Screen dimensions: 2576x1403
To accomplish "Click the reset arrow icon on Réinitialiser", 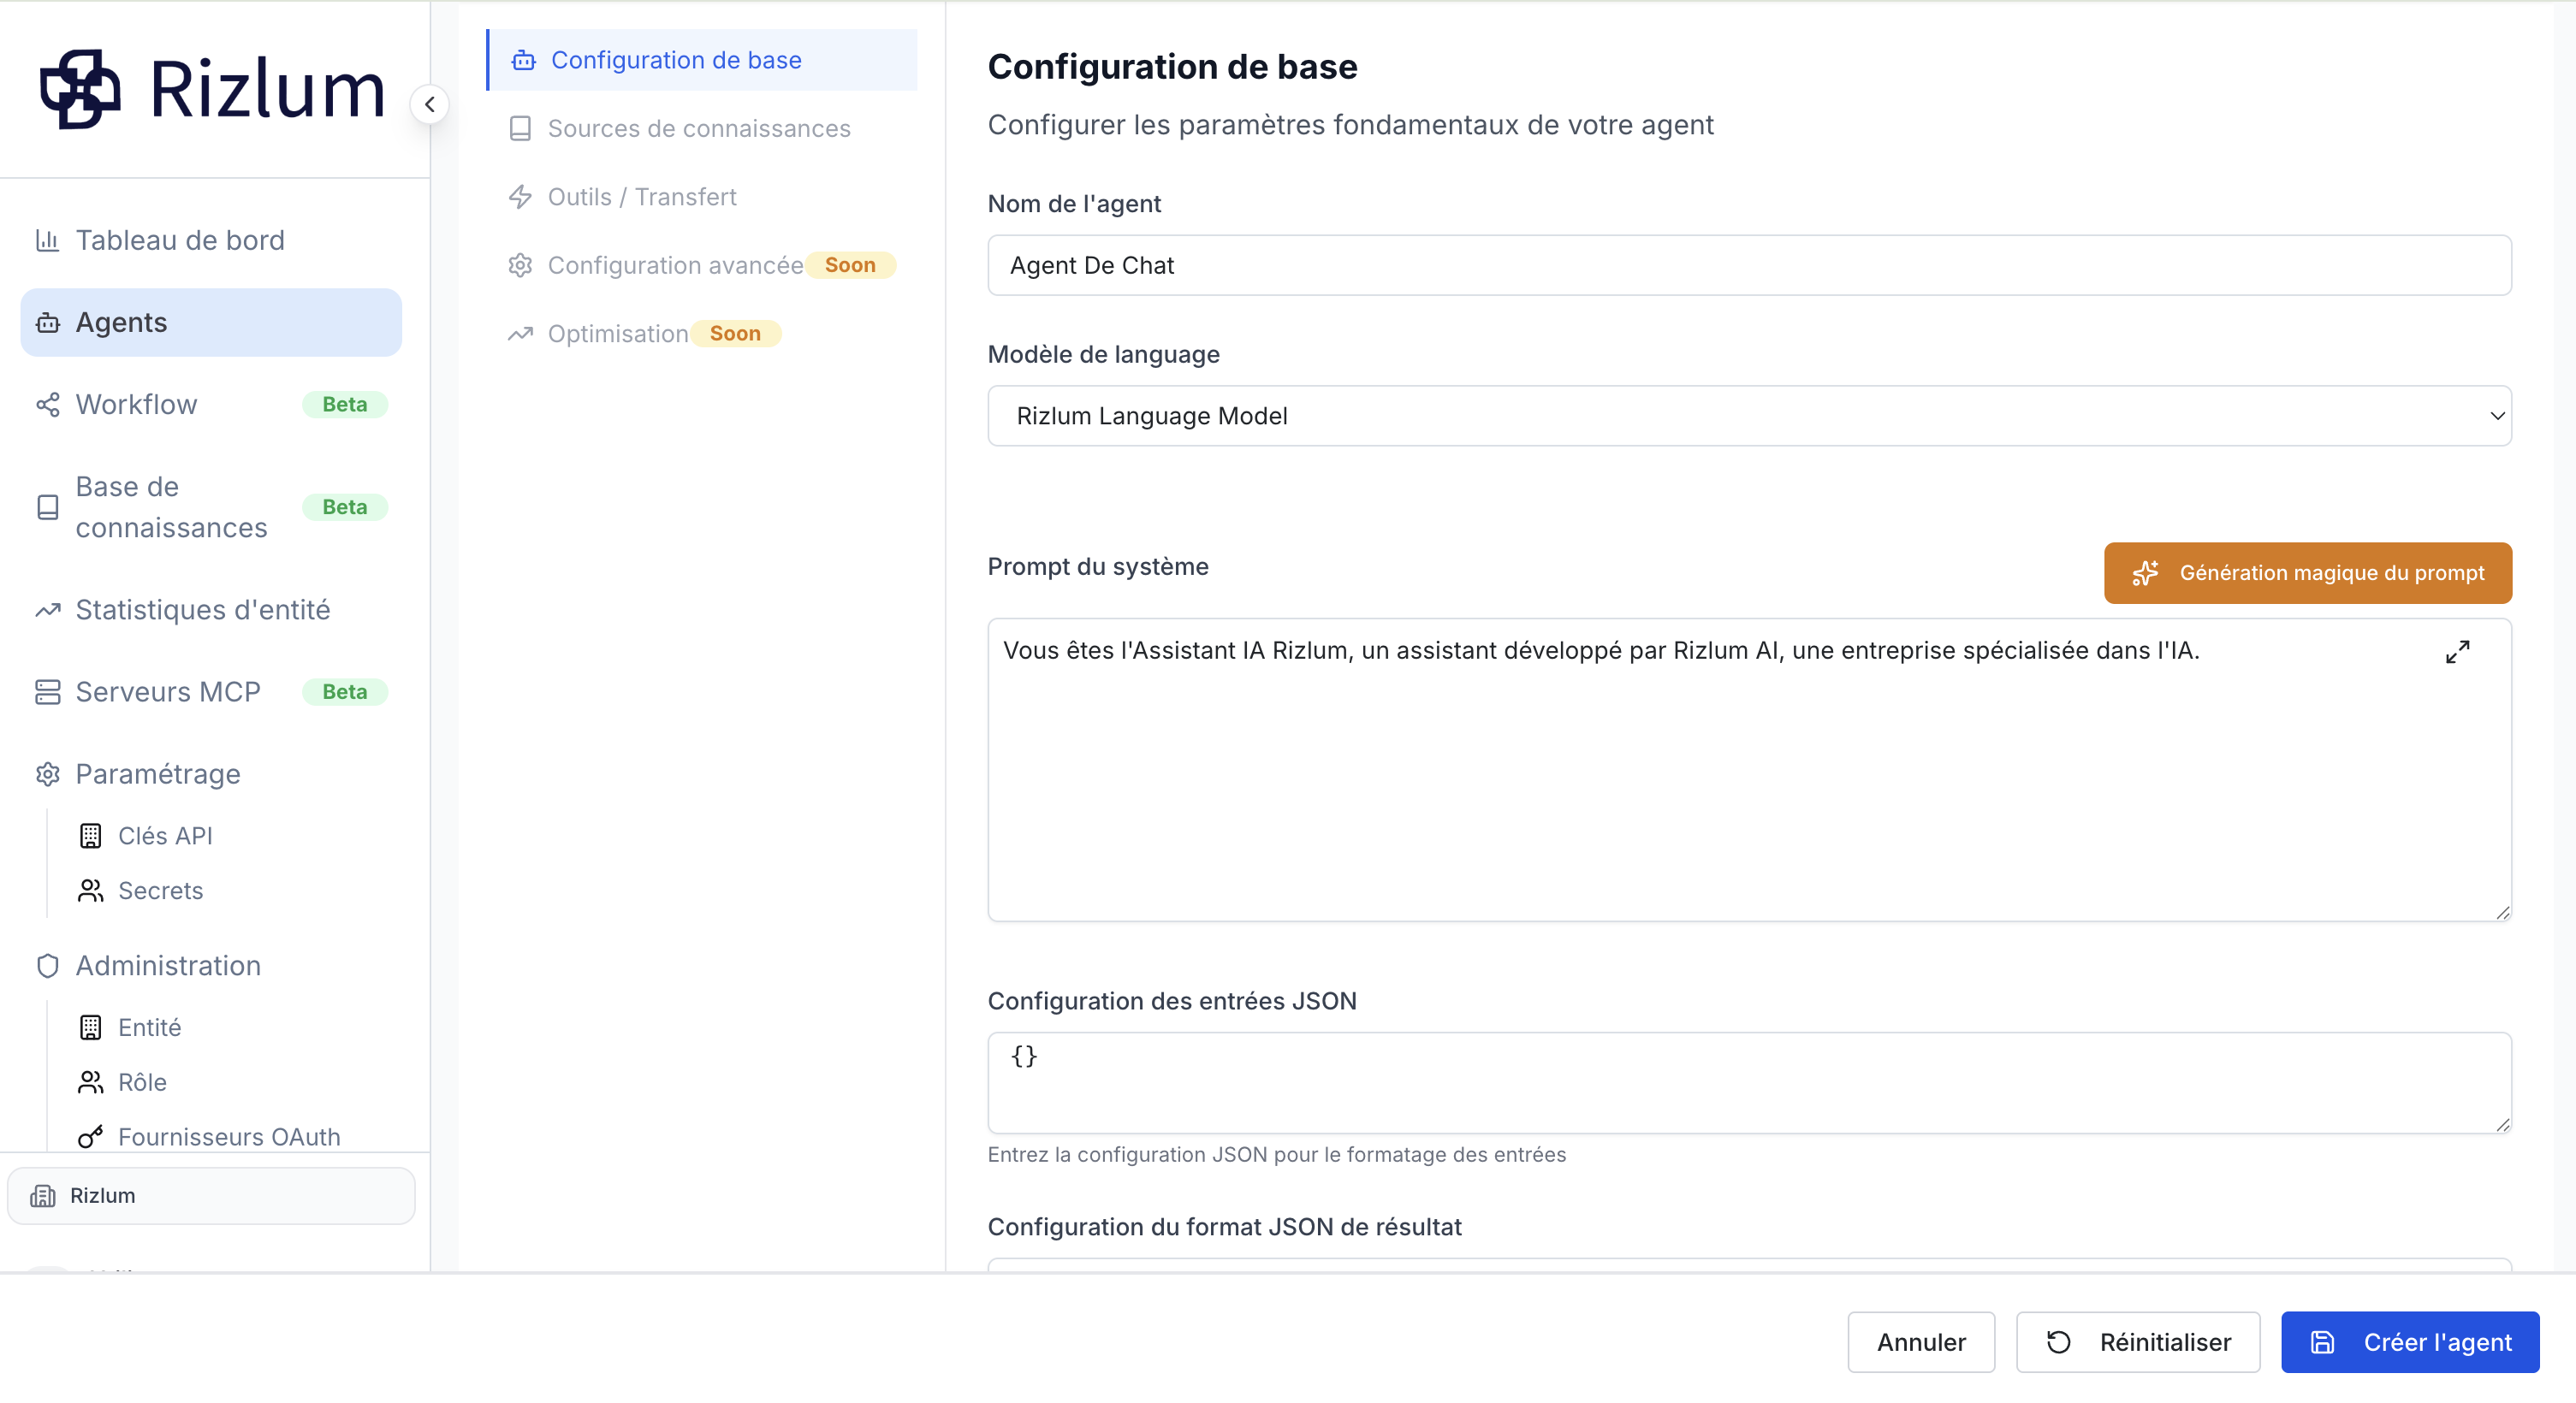I will point(2058,1342).
